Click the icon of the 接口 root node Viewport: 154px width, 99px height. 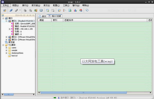6,18
